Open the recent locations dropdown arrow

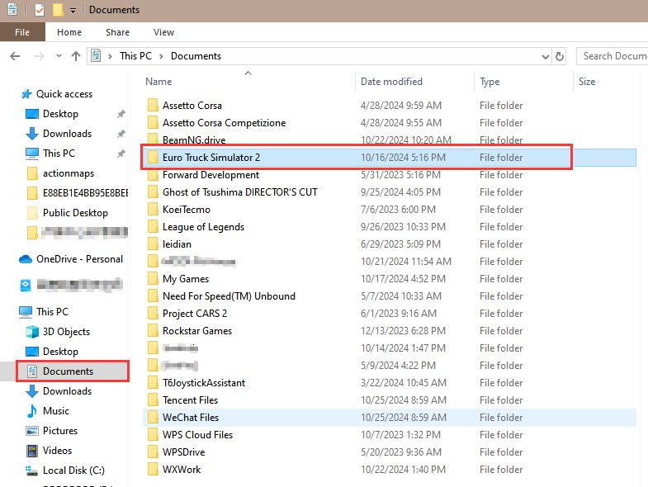pyautogui.click(x=59, y=56)
